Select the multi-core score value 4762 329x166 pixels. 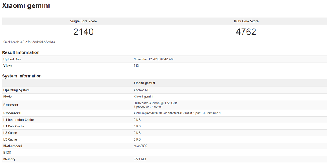point(246,32)
